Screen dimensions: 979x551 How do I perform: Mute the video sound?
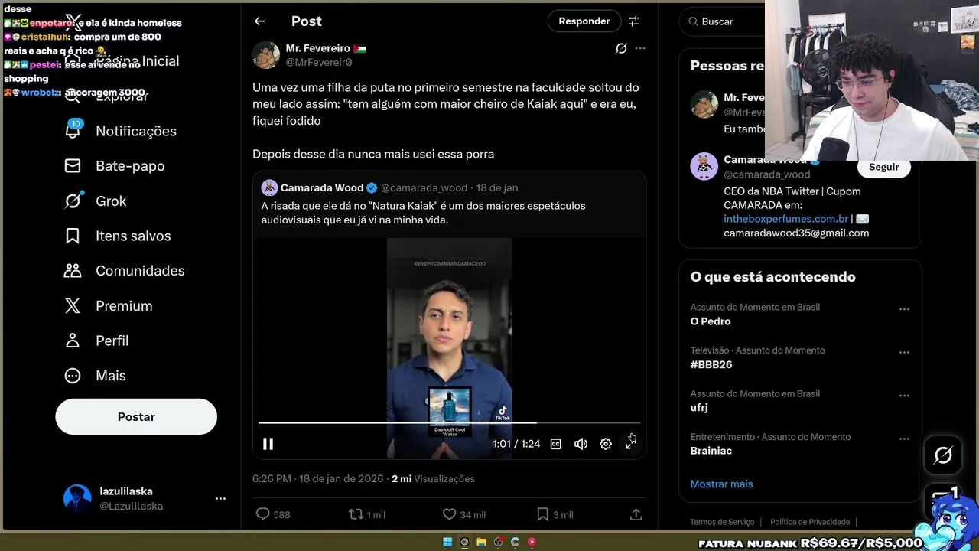tap(581, 444)
